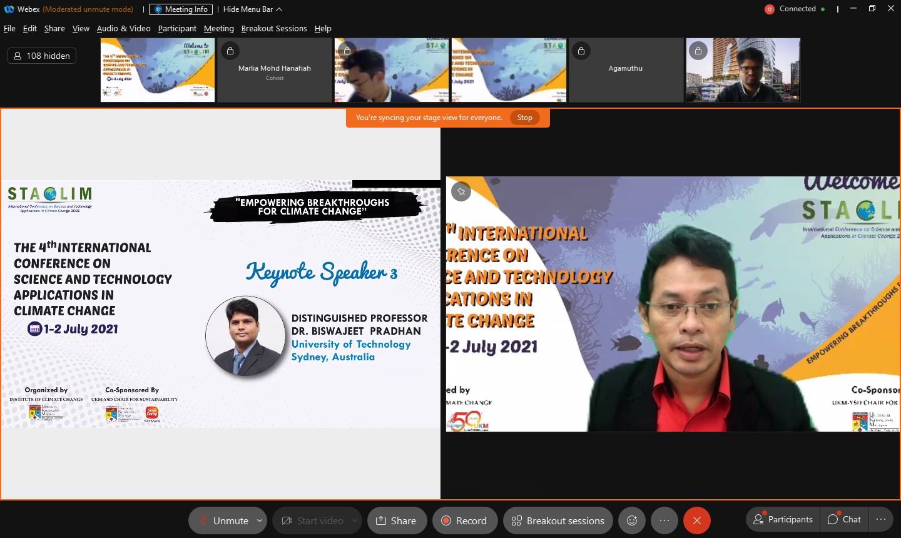The height and width of the screenshot is (538, 901).
Task: Expand the audio options arrow beside Unmute
Action: (260, 520)
